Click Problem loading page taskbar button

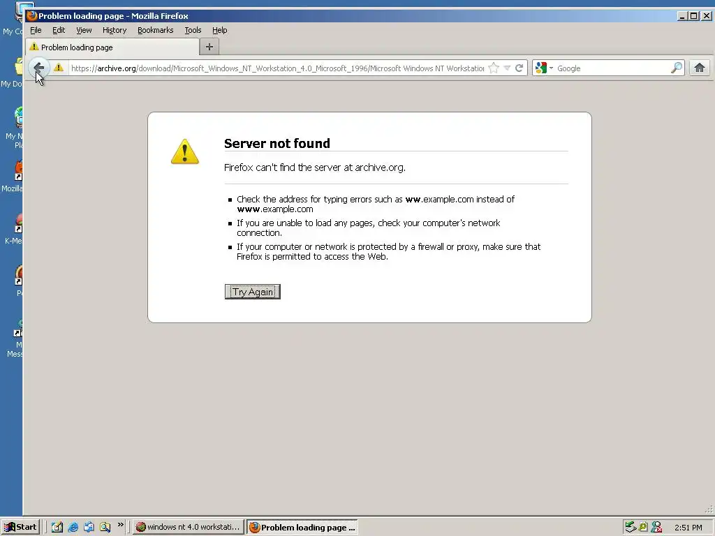click(302, 528)
